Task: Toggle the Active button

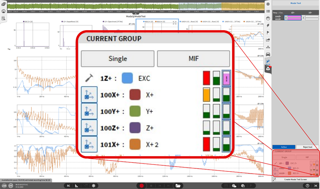Action: coord(283,147)
